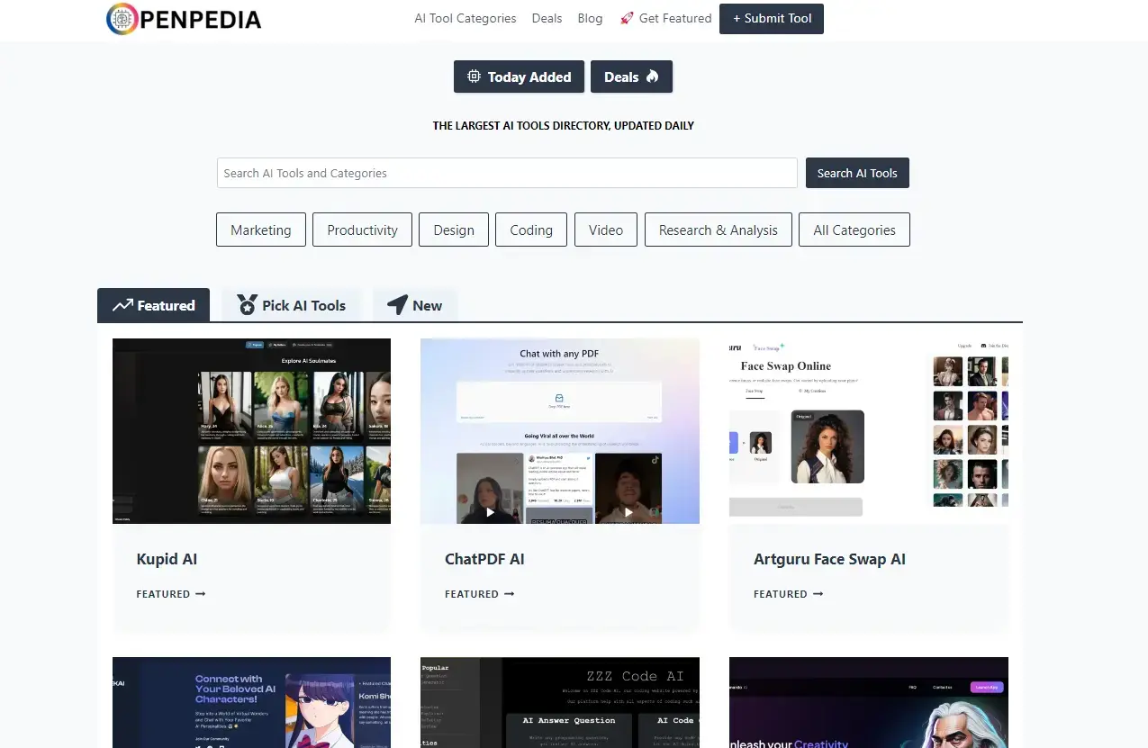Click the + Submit Tool button

772,18
